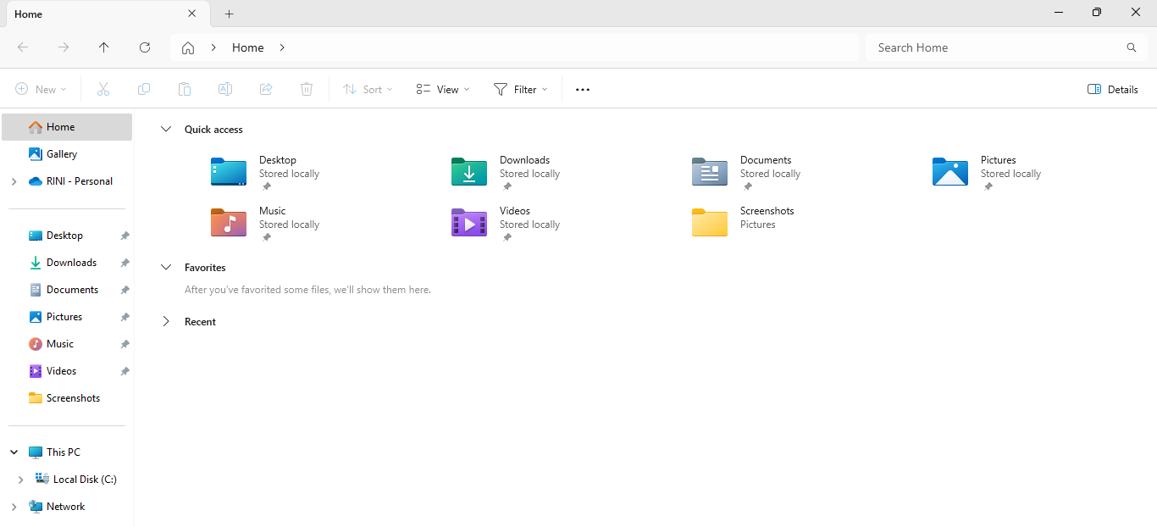Click the Up arrow navigation icon
The image size is (1157, 527).
[x=104, y=47]
